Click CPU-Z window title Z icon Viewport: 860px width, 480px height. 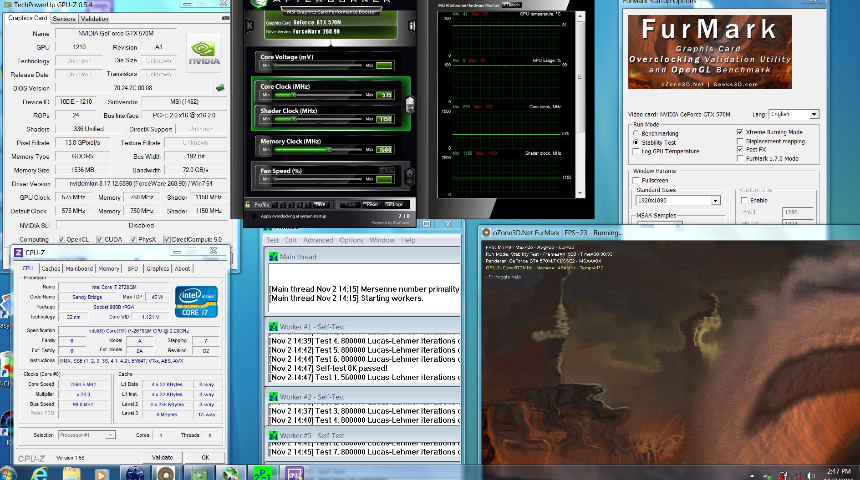(x=19, y=253)
